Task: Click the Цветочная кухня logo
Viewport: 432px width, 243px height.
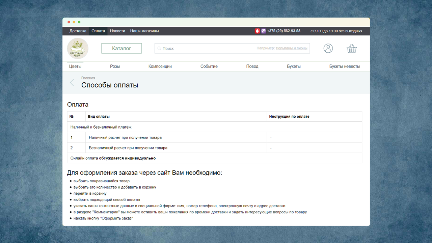Action: pos(78,48)
